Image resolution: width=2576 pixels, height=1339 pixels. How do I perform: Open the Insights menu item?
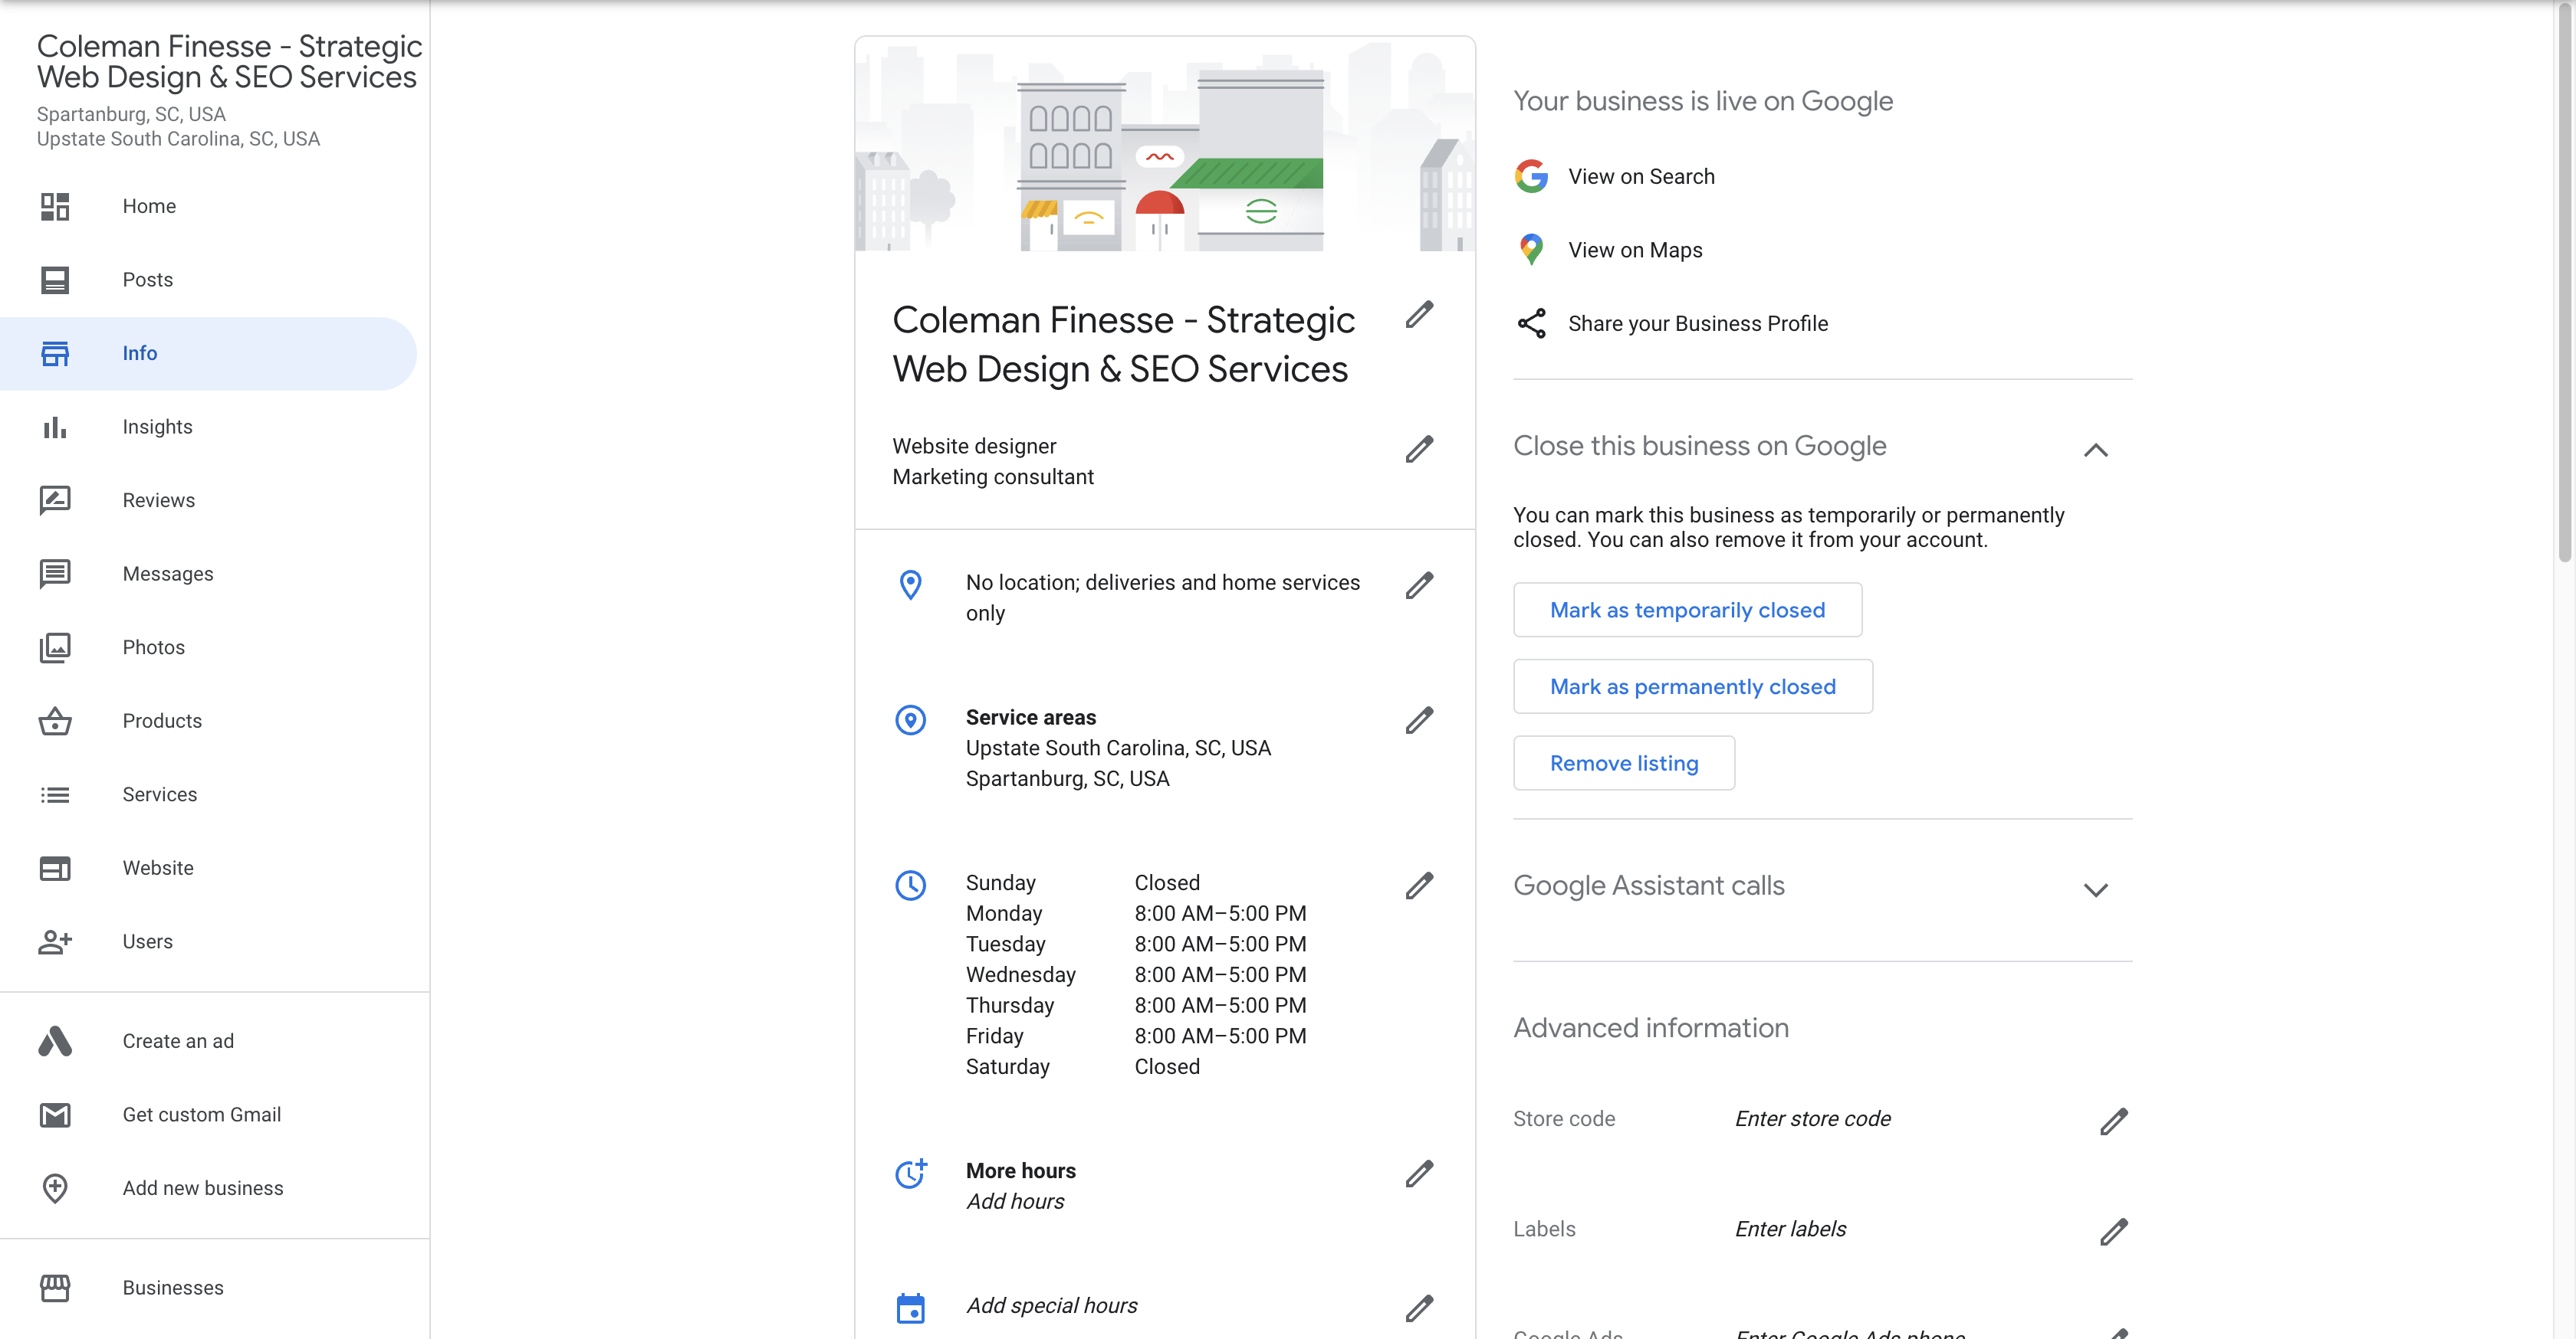157,427
